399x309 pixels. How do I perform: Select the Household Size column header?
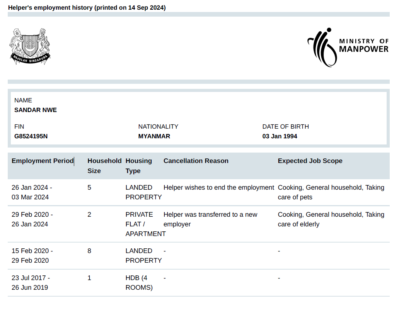tap(104, 166)
